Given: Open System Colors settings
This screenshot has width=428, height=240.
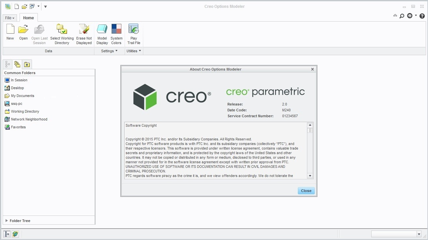Looking at the screenshot, I should 116,29.
